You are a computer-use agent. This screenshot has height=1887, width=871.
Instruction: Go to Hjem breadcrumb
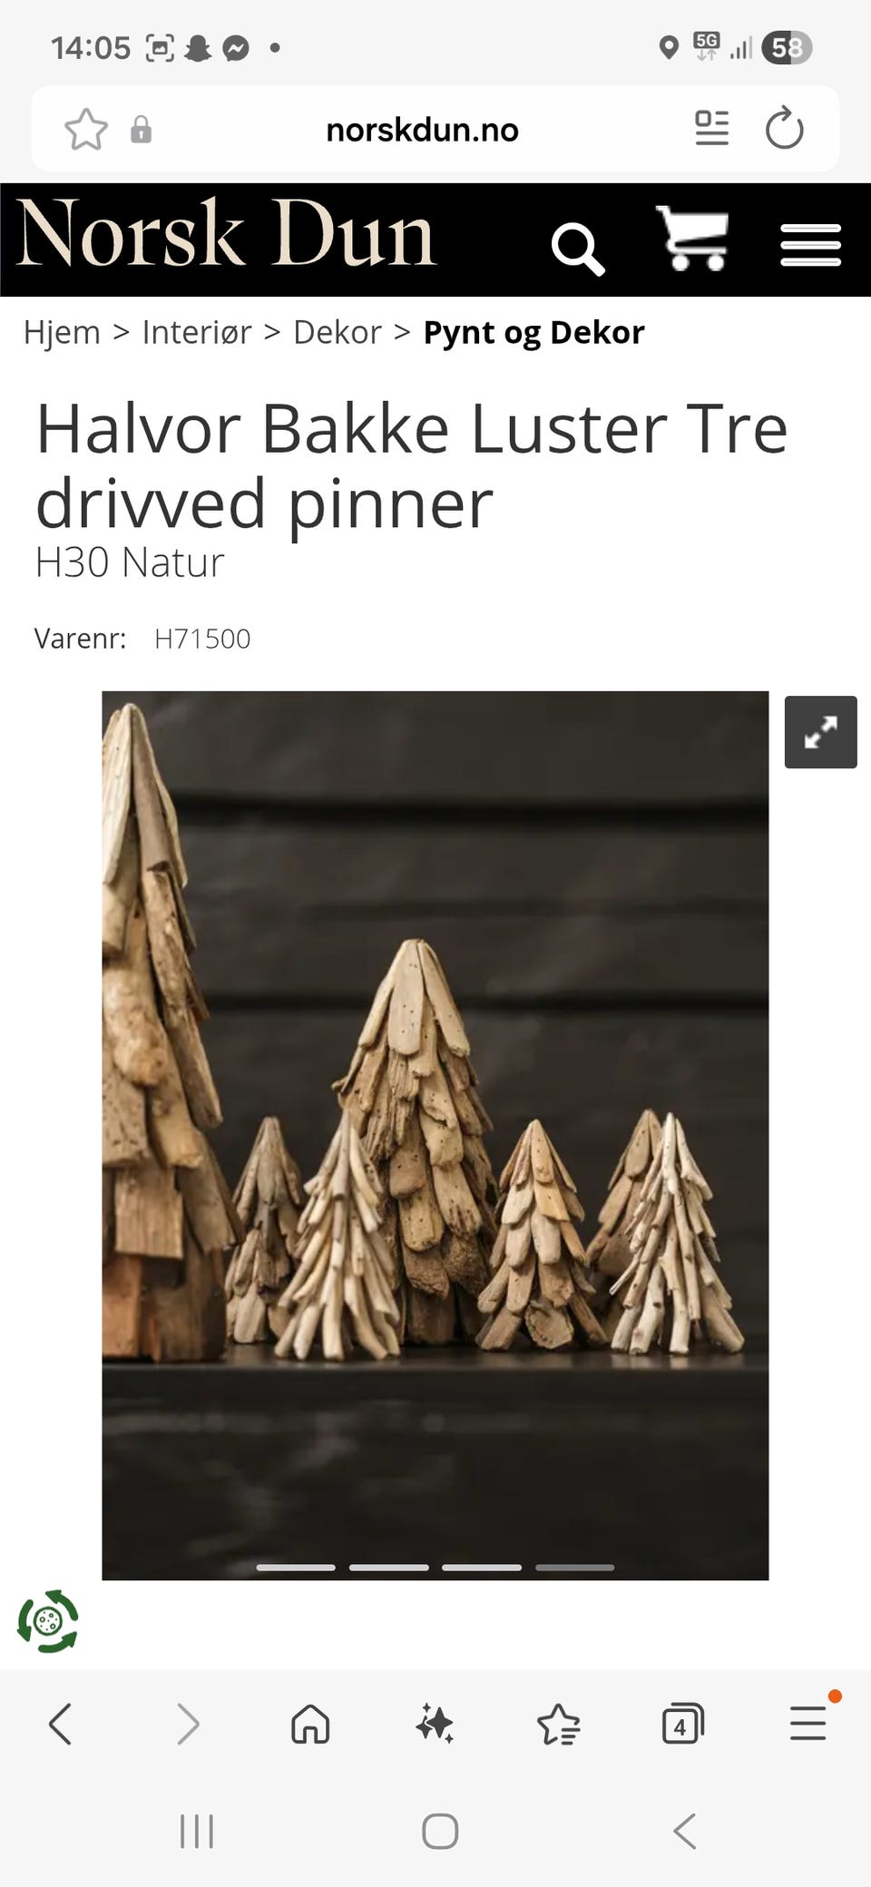(62, 332)
